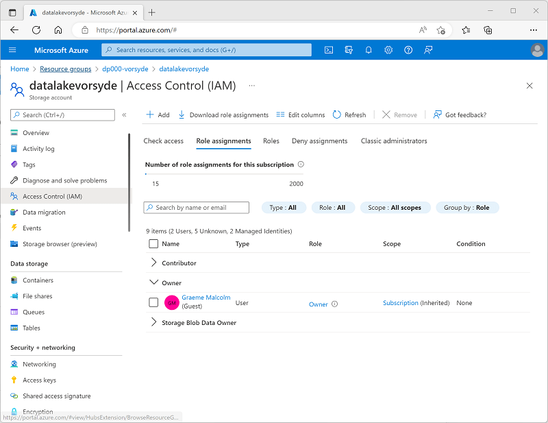Open the dp000-vorsyde breadcrumb link
This screenshot has width=548, height=423.
(125, 69)
